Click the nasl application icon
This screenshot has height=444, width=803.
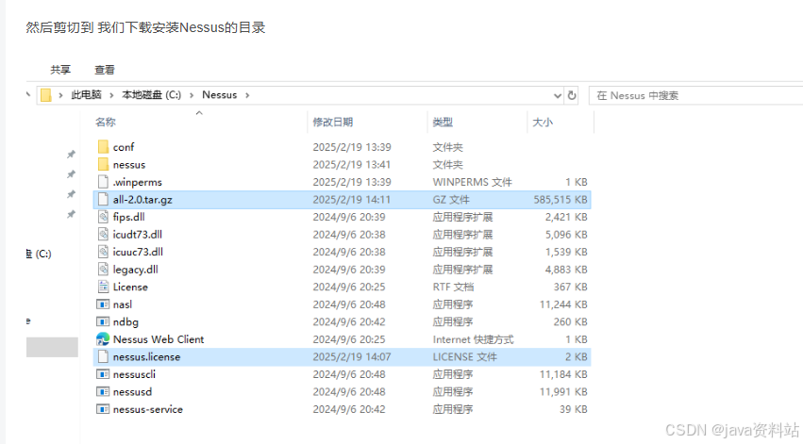pos(103,304)
